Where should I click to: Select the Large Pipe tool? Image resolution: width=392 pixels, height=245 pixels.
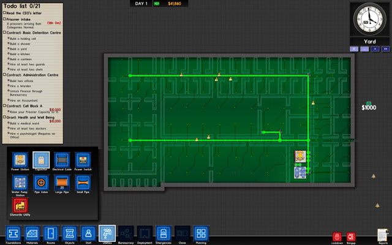coord(61,183)
